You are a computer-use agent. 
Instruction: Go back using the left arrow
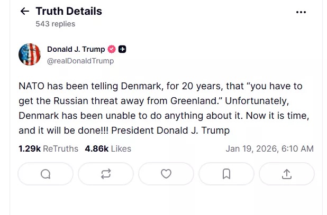click(x=24, y=11)
